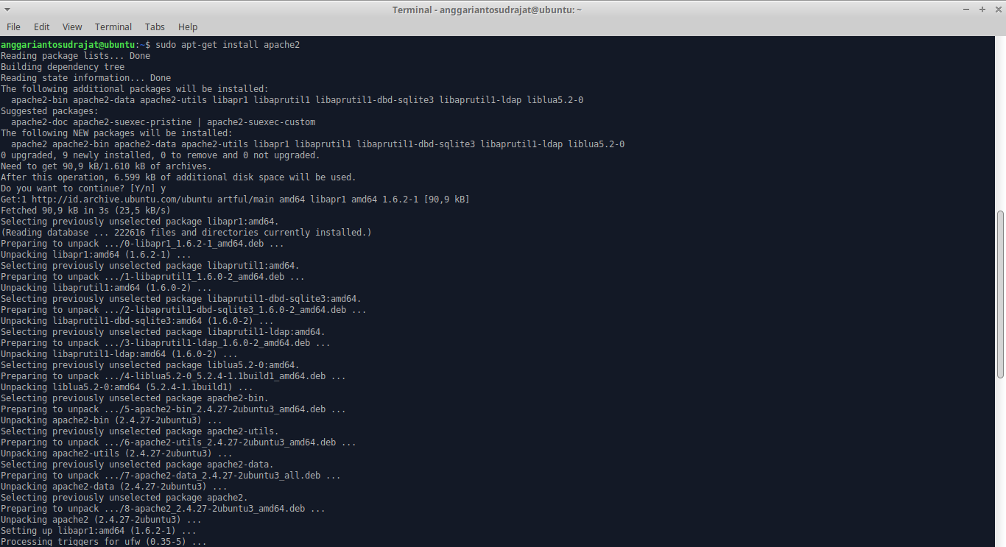Open the View menu
Viewport: 1006px width, 547px height.
(72, 27)
